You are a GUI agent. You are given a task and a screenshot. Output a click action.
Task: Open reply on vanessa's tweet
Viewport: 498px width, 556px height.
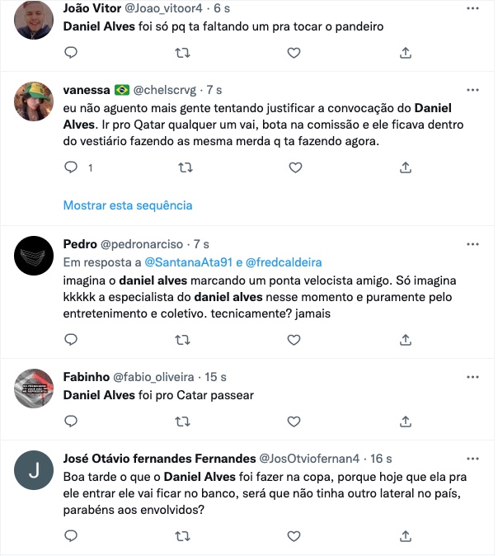point(71,167)
